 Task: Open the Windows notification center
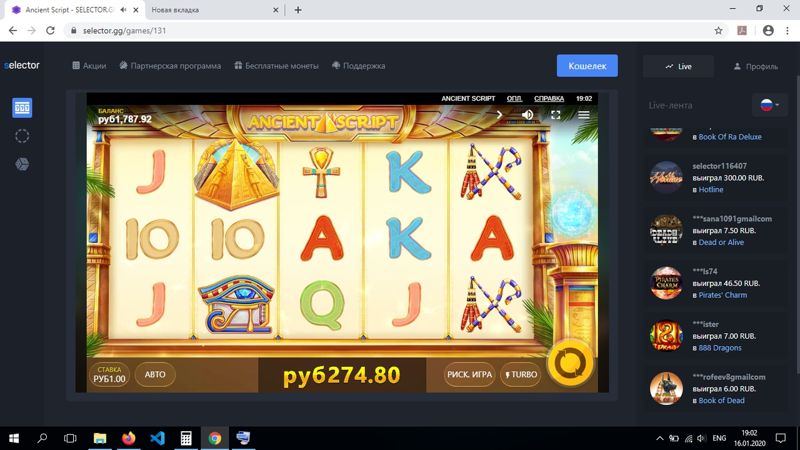tap(781, 438)
